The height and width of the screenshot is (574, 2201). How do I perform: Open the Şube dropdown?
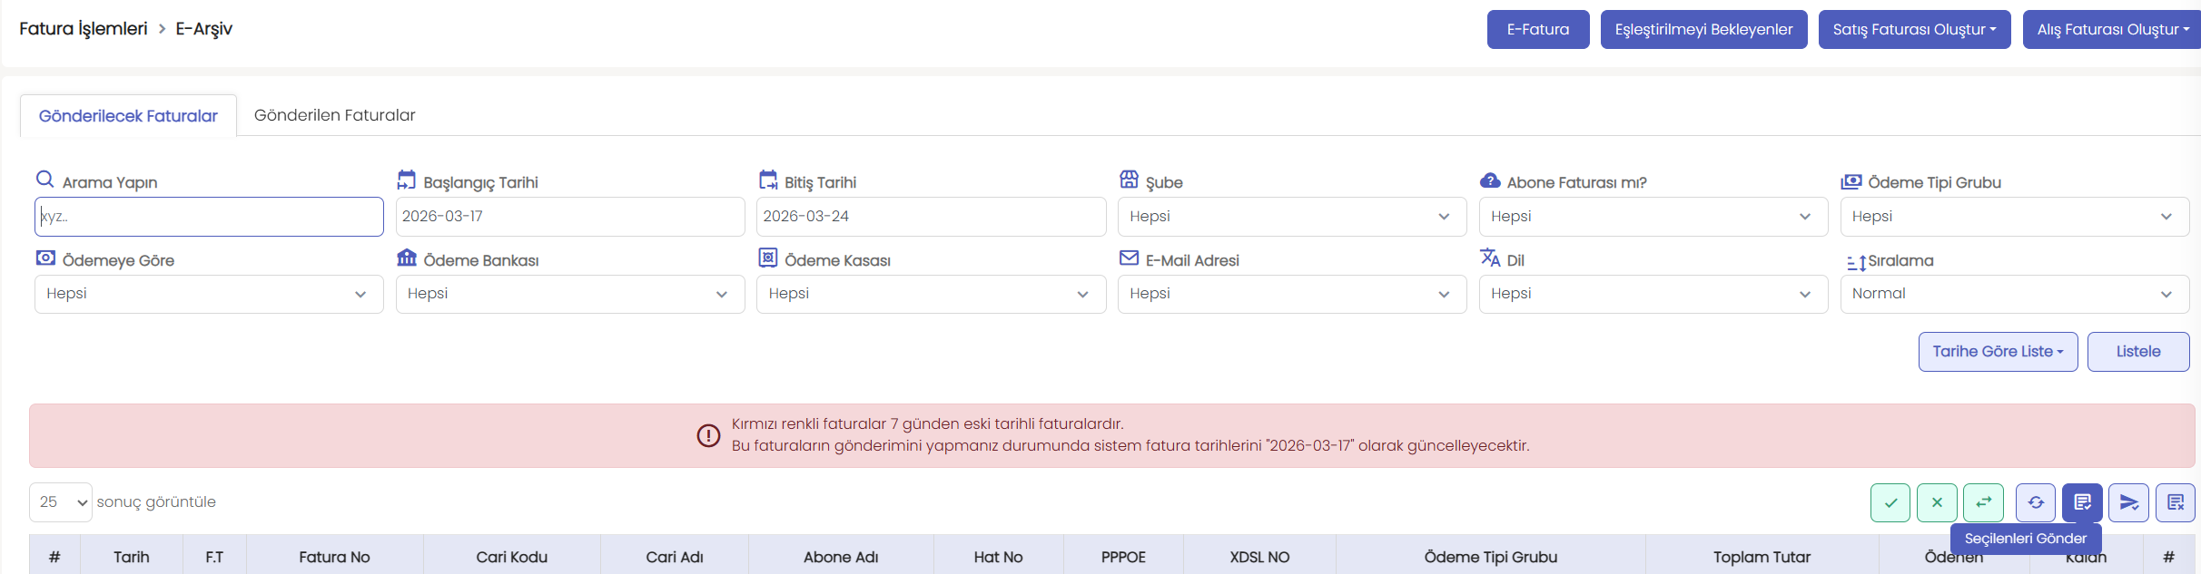tap(1291, 217)
